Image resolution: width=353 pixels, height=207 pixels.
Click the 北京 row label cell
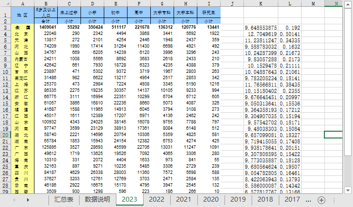pyautogui.click(x=22, y=34)
